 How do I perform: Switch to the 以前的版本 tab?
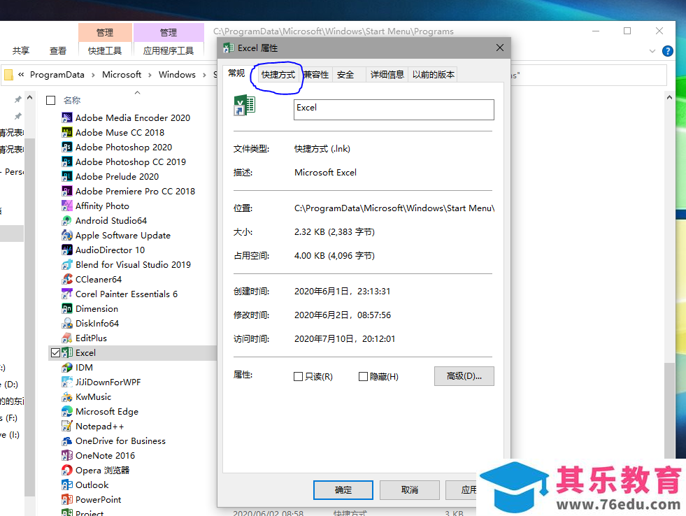click(x=434, y=75)
